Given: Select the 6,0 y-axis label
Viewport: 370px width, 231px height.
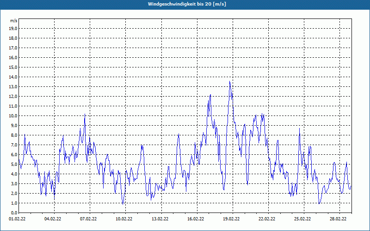Looking at the screenshot, I should (14, 155).
